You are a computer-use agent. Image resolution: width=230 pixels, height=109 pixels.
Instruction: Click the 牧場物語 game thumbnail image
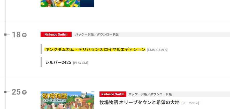[x=67, y=100]
